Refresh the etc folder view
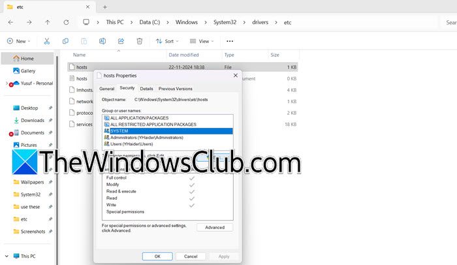457x265 pixels. 66,22
